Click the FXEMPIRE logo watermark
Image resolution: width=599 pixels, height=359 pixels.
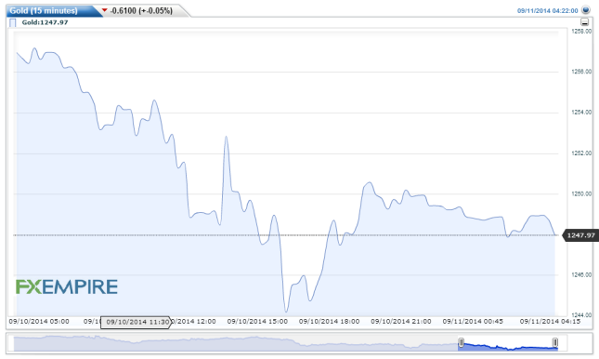pyautogui.click(x=67, y=286)
